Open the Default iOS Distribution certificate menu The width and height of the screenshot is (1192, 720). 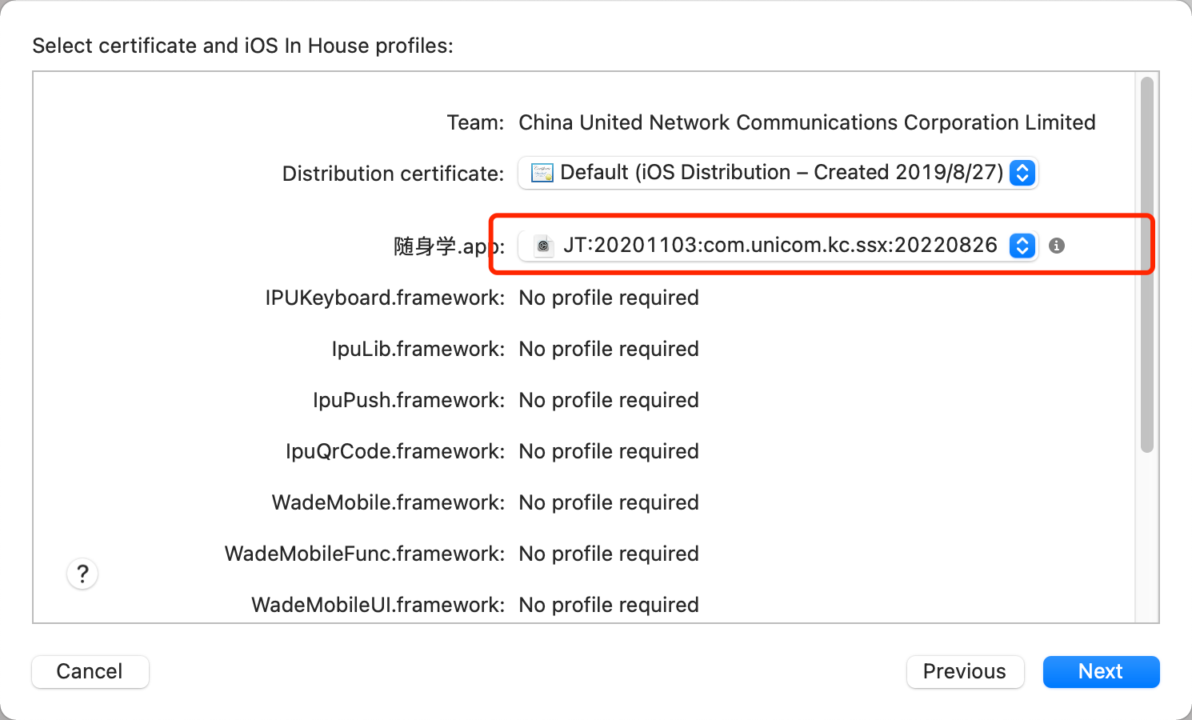pos(778,173)
